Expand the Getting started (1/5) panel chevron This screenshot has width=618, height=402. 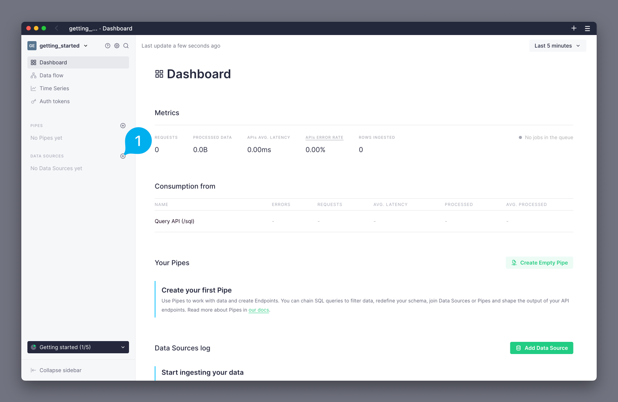[x=123, y=347]
